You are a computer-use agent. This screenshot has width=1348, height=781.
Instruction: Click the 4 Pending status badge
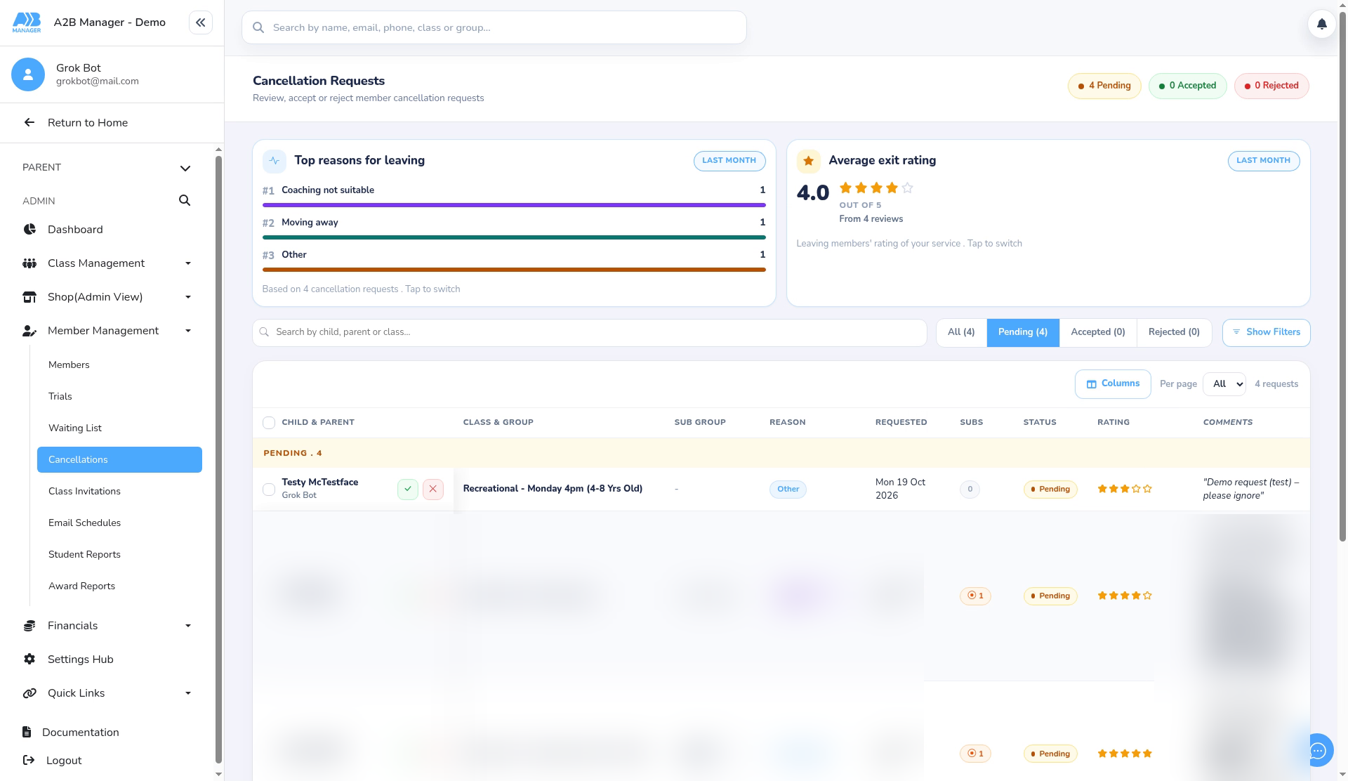click(1104, 86)
